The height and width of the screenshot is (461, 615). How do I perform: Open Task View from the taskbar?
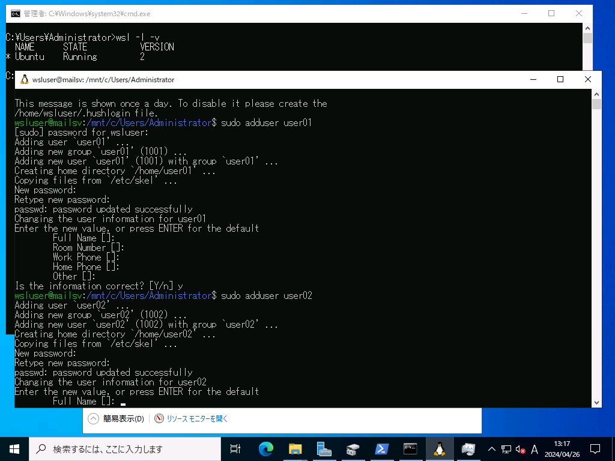click(235, 448)
